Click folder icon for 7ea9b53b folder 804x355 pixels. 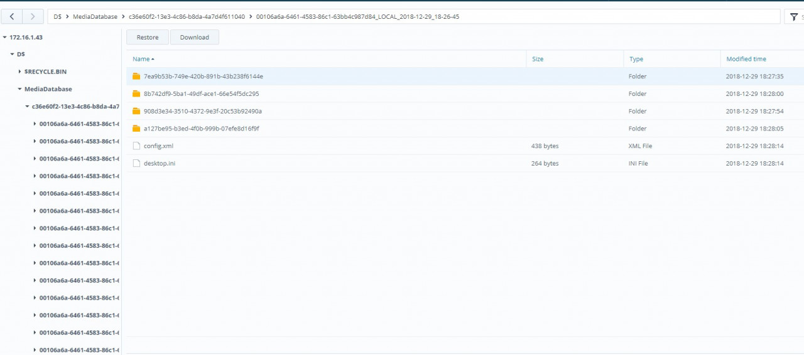tap(136, 77)
